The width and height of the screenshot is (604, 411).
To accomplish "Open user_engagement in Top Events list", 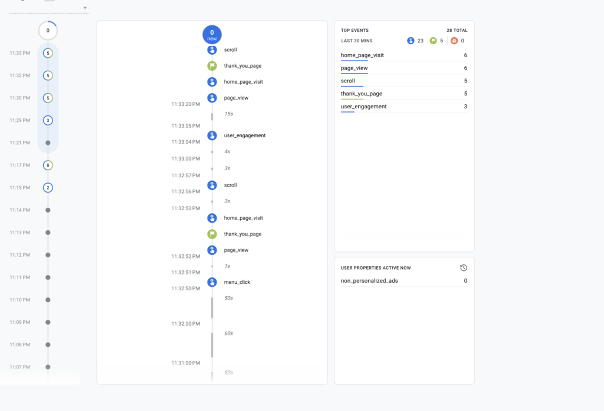I will coord(363,107).
